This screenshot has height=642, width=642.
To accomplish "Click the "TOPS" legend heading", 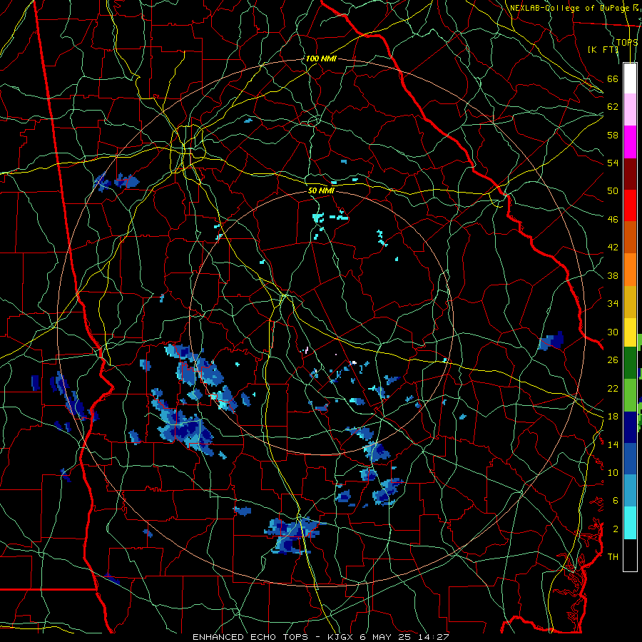I will (627, 42).
